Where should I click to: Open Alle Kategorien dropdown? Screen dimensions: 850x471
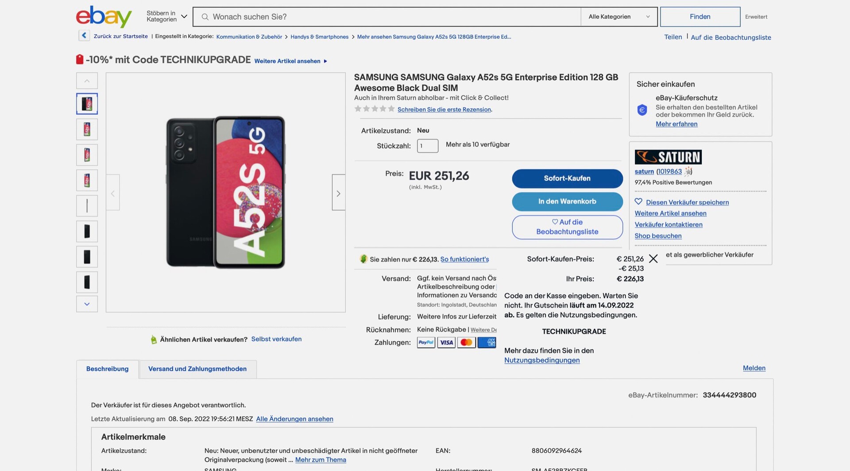618,17
